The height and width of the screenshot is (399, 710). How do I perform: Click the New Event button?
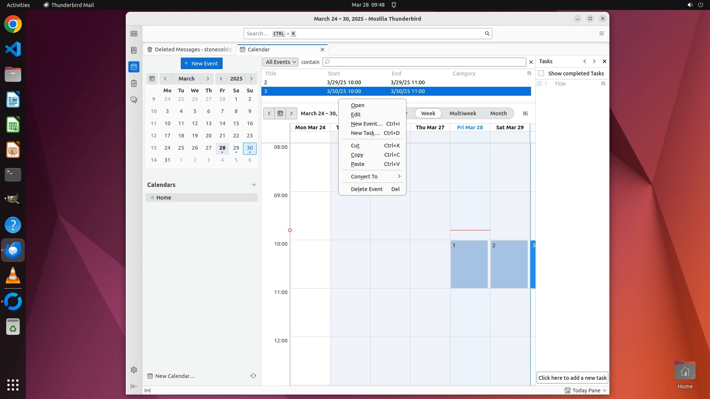click(x=202, y=64)
